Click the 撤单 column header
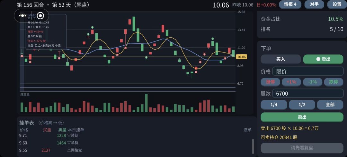The image size is (347, 157). click(x=247, y=130)
